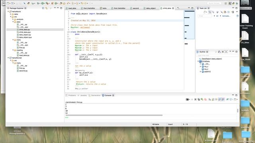Select the child_data editor tab
The width and height of the screenshot is (255, 143).
pos(167,8)
